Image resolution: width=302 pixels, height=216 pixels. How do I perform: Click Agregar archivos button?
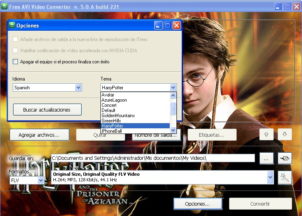39,135
